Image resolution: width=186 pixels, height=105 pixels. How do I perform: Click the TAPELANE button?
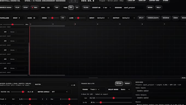coord(5,18)
